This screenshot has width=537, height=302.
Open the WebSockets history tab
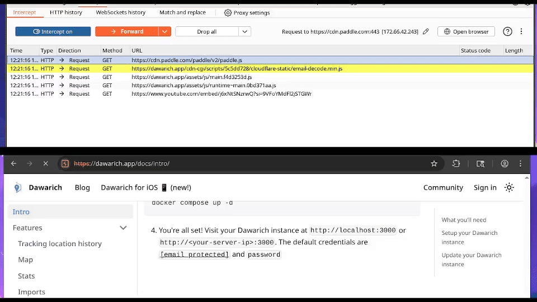[x=121, y=13]
